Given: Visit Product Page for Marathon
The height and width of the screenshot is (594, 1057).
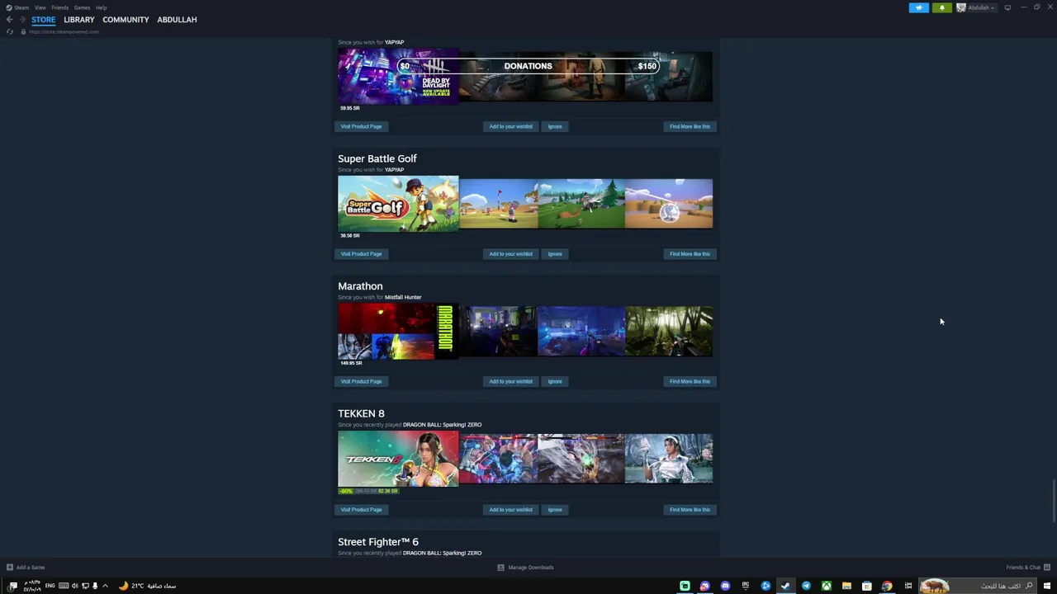Looking at the screenshot, I should pos(361,381).
